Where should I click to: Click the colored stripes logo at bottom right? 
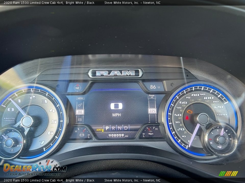tap(228, 174)
